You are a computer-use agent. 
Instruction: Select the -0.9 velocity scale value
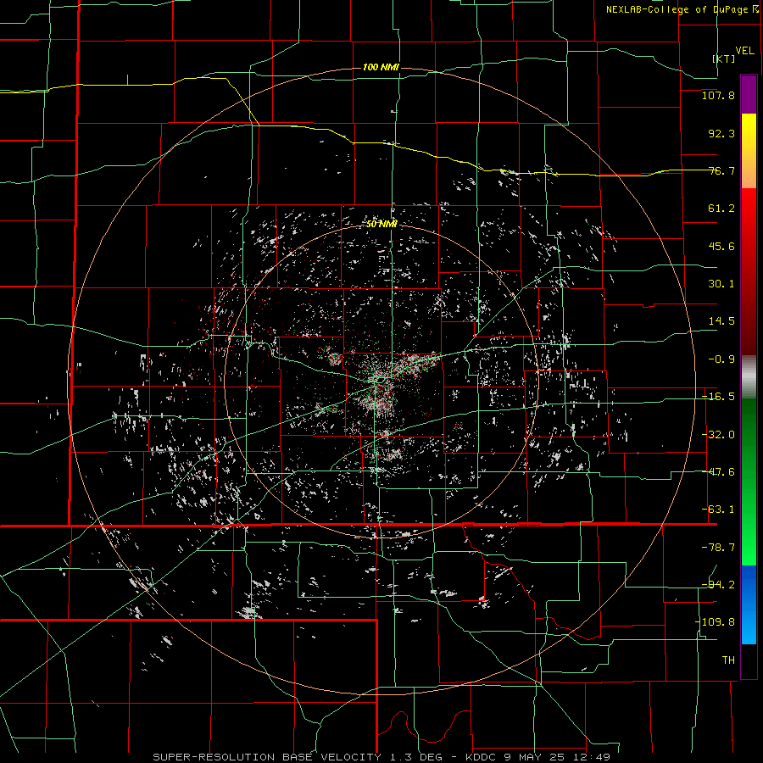pos(721,359)
